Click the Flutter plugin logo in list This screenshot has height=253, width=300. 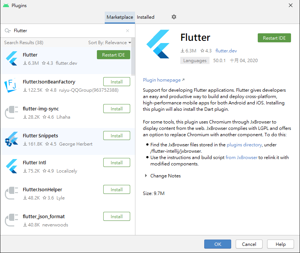click(12, 58)
